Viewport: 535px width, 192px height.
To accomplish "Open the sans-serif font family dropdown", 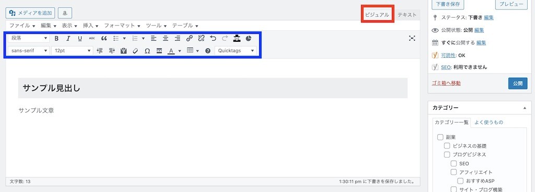I will (x=29, y=51).
